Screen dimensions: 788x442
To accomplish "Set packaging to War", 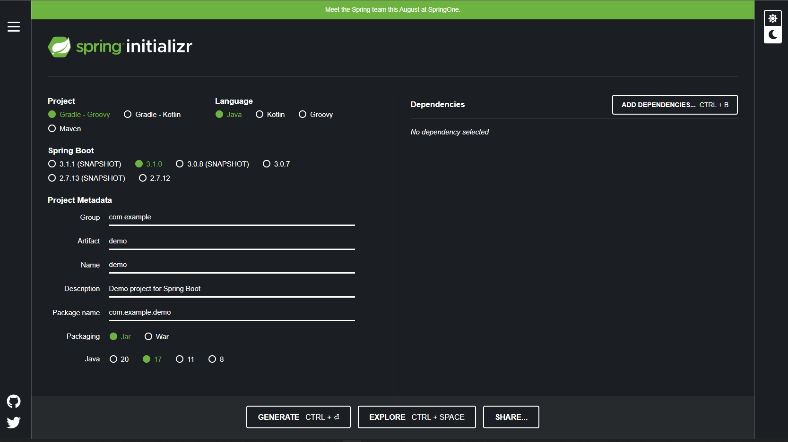I will tap(156, 336).
